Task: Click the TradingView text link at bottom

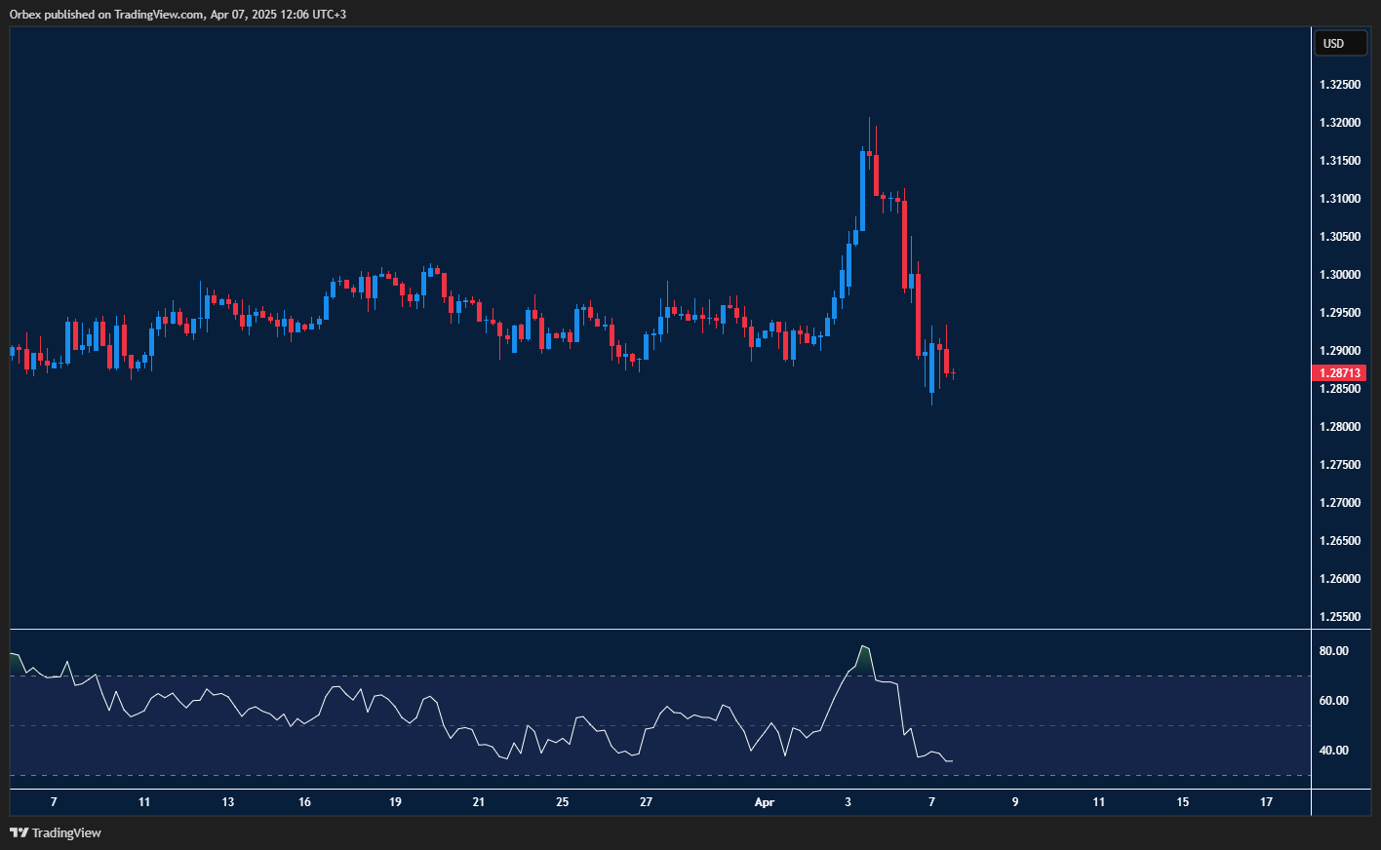Action: pos(65,832)
